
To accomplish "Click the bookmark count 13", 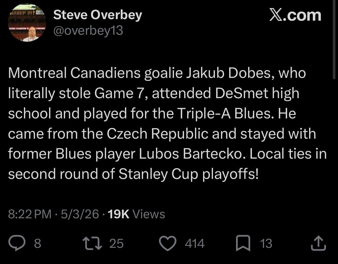I will [266, 243].
